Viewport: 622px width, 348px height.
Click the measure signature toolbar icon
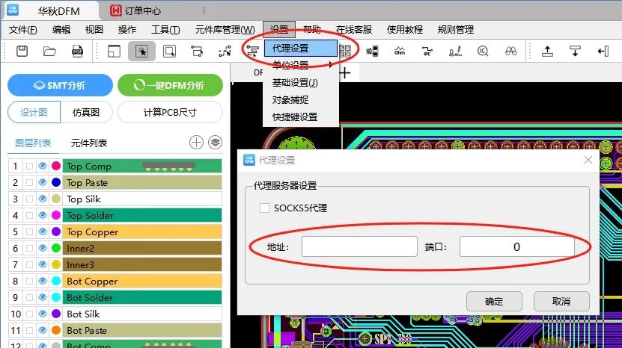pyautogui.click(x=455, y=51)
